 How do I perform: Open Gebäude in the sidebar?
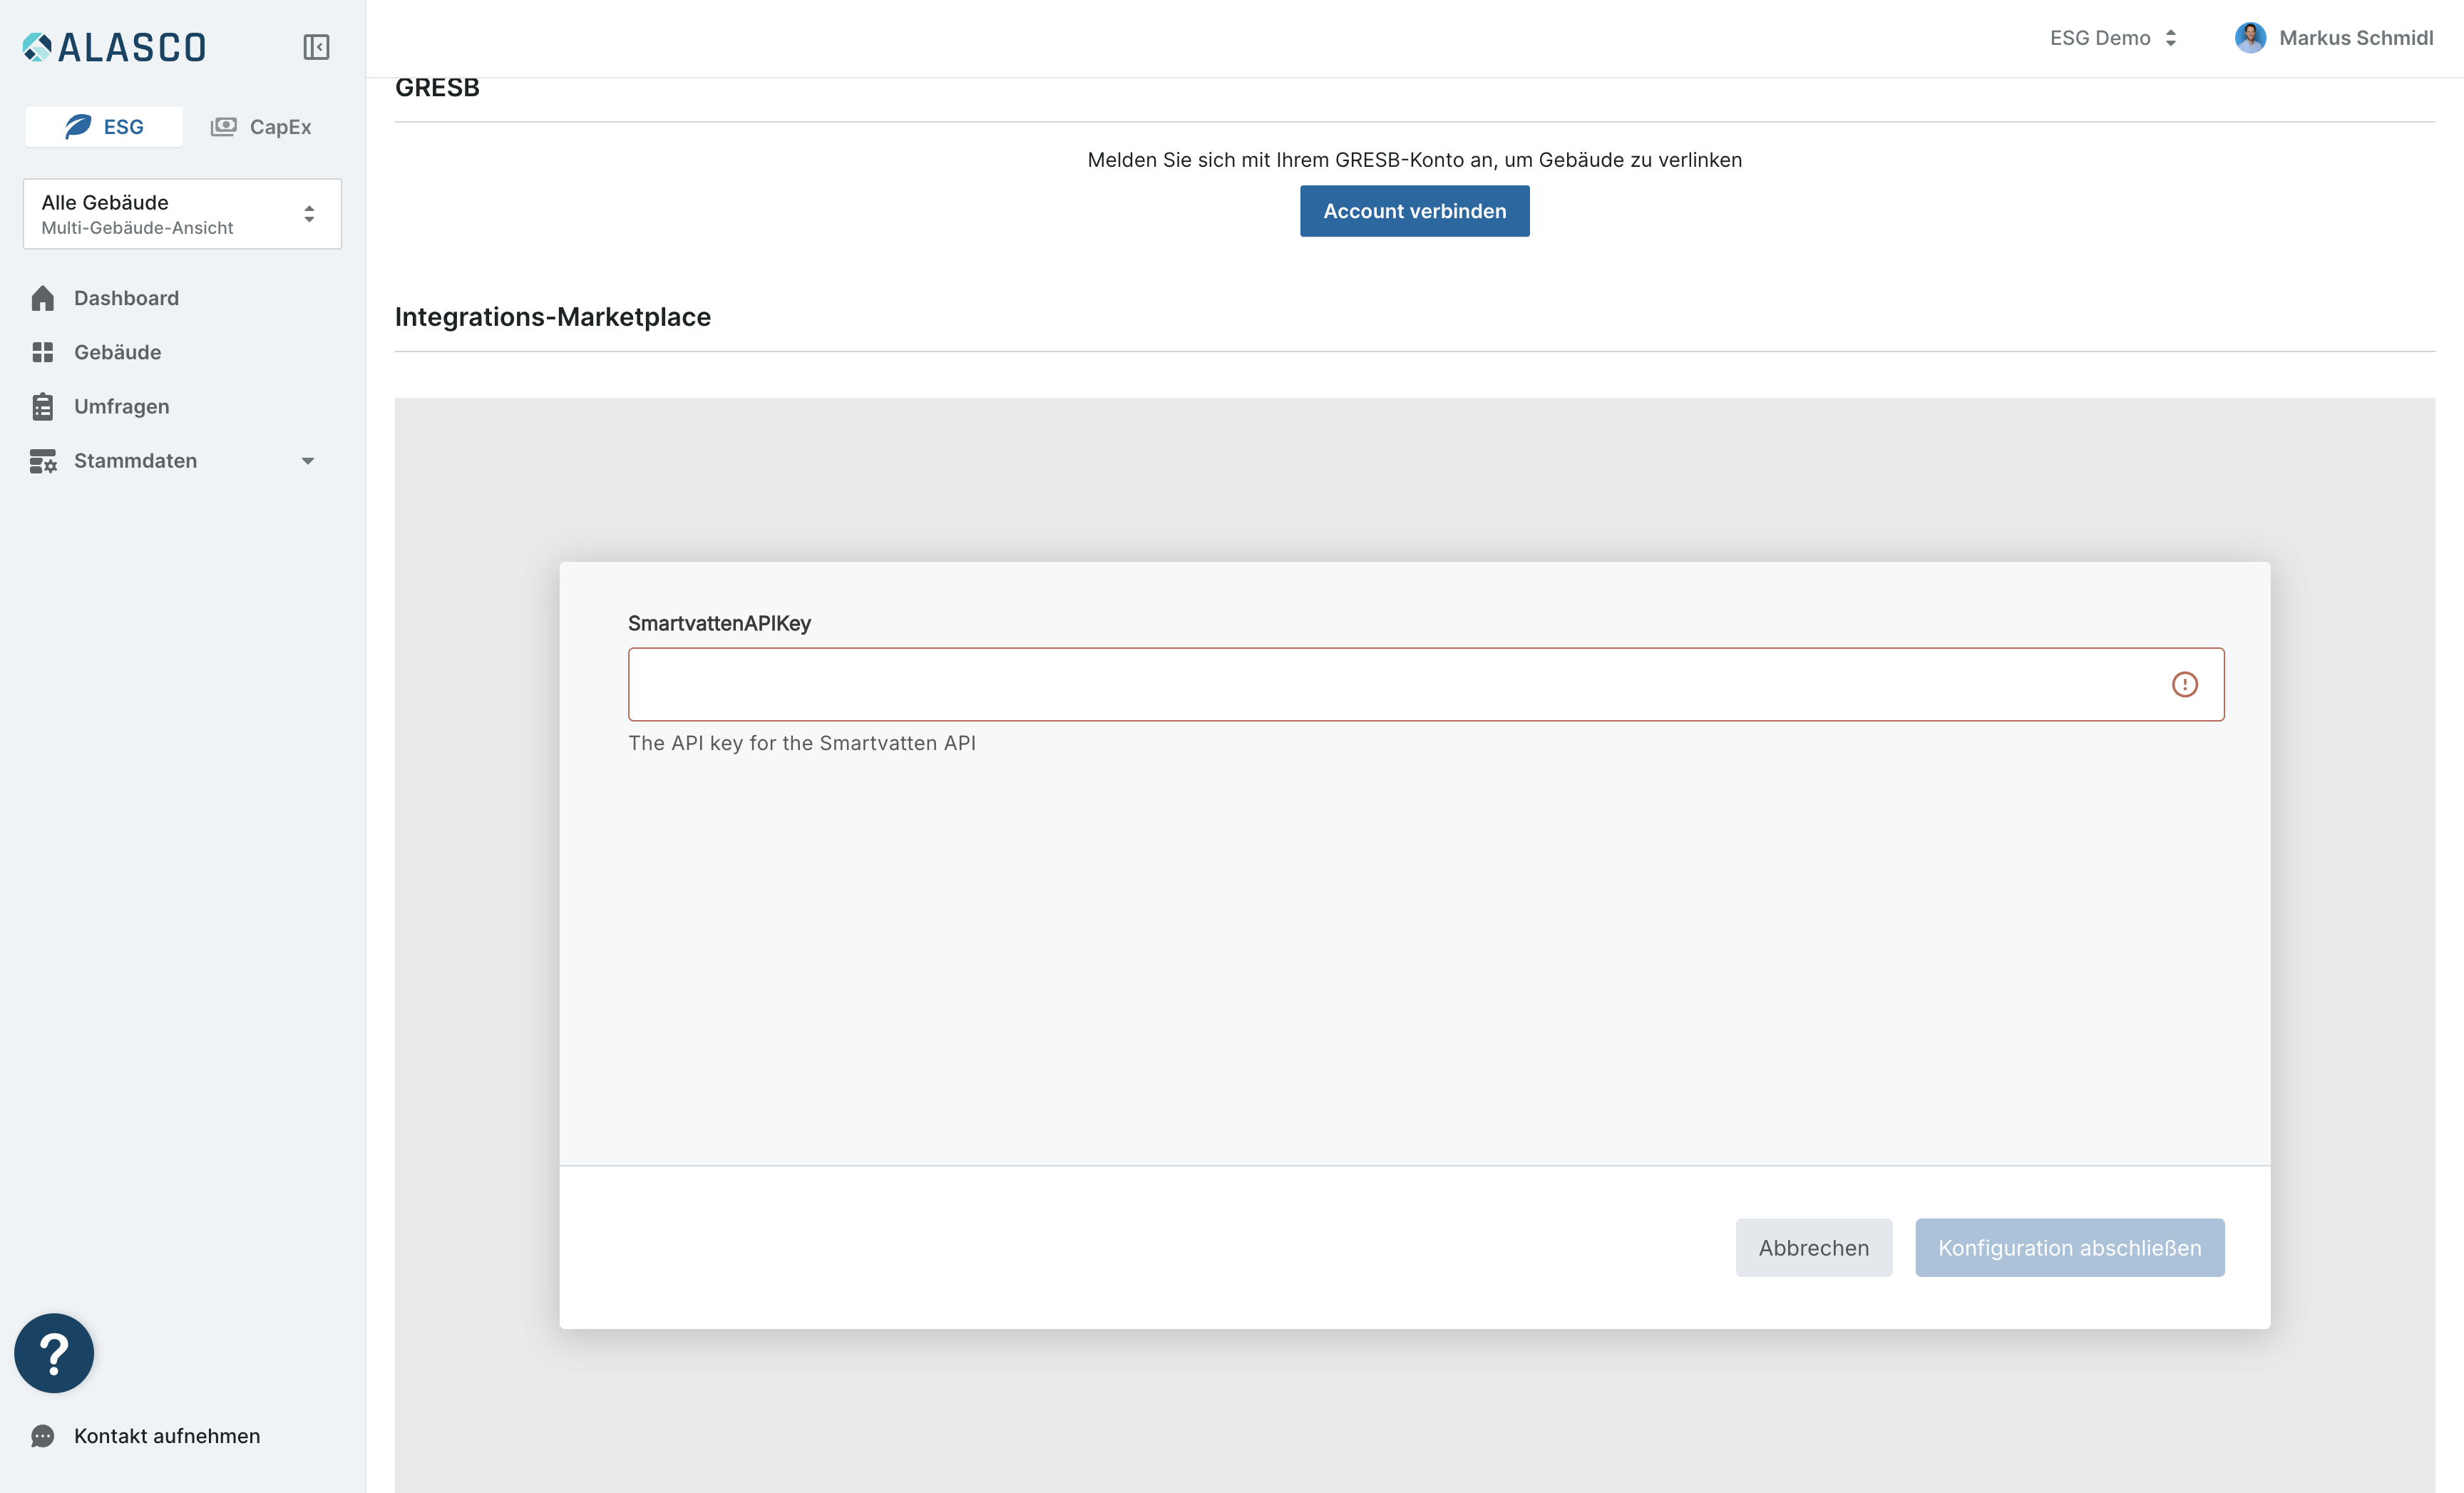[x=117, y=352]
